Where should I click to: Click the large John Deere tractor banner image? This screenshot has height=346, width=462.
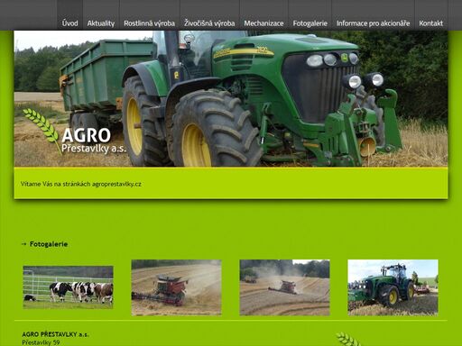pos(231,98)
